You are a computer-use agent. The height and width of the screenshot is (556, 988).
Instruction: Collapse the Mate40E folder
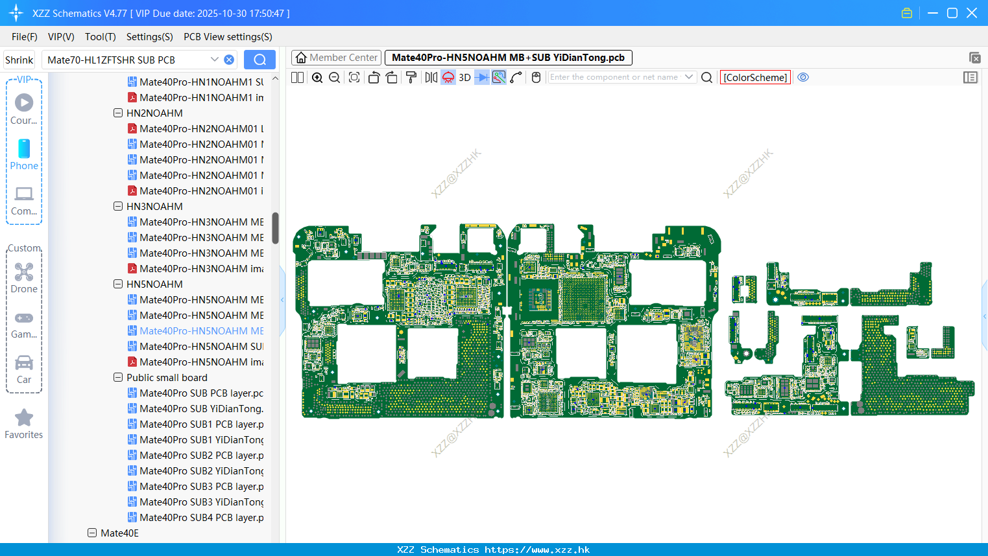[92, 533]
